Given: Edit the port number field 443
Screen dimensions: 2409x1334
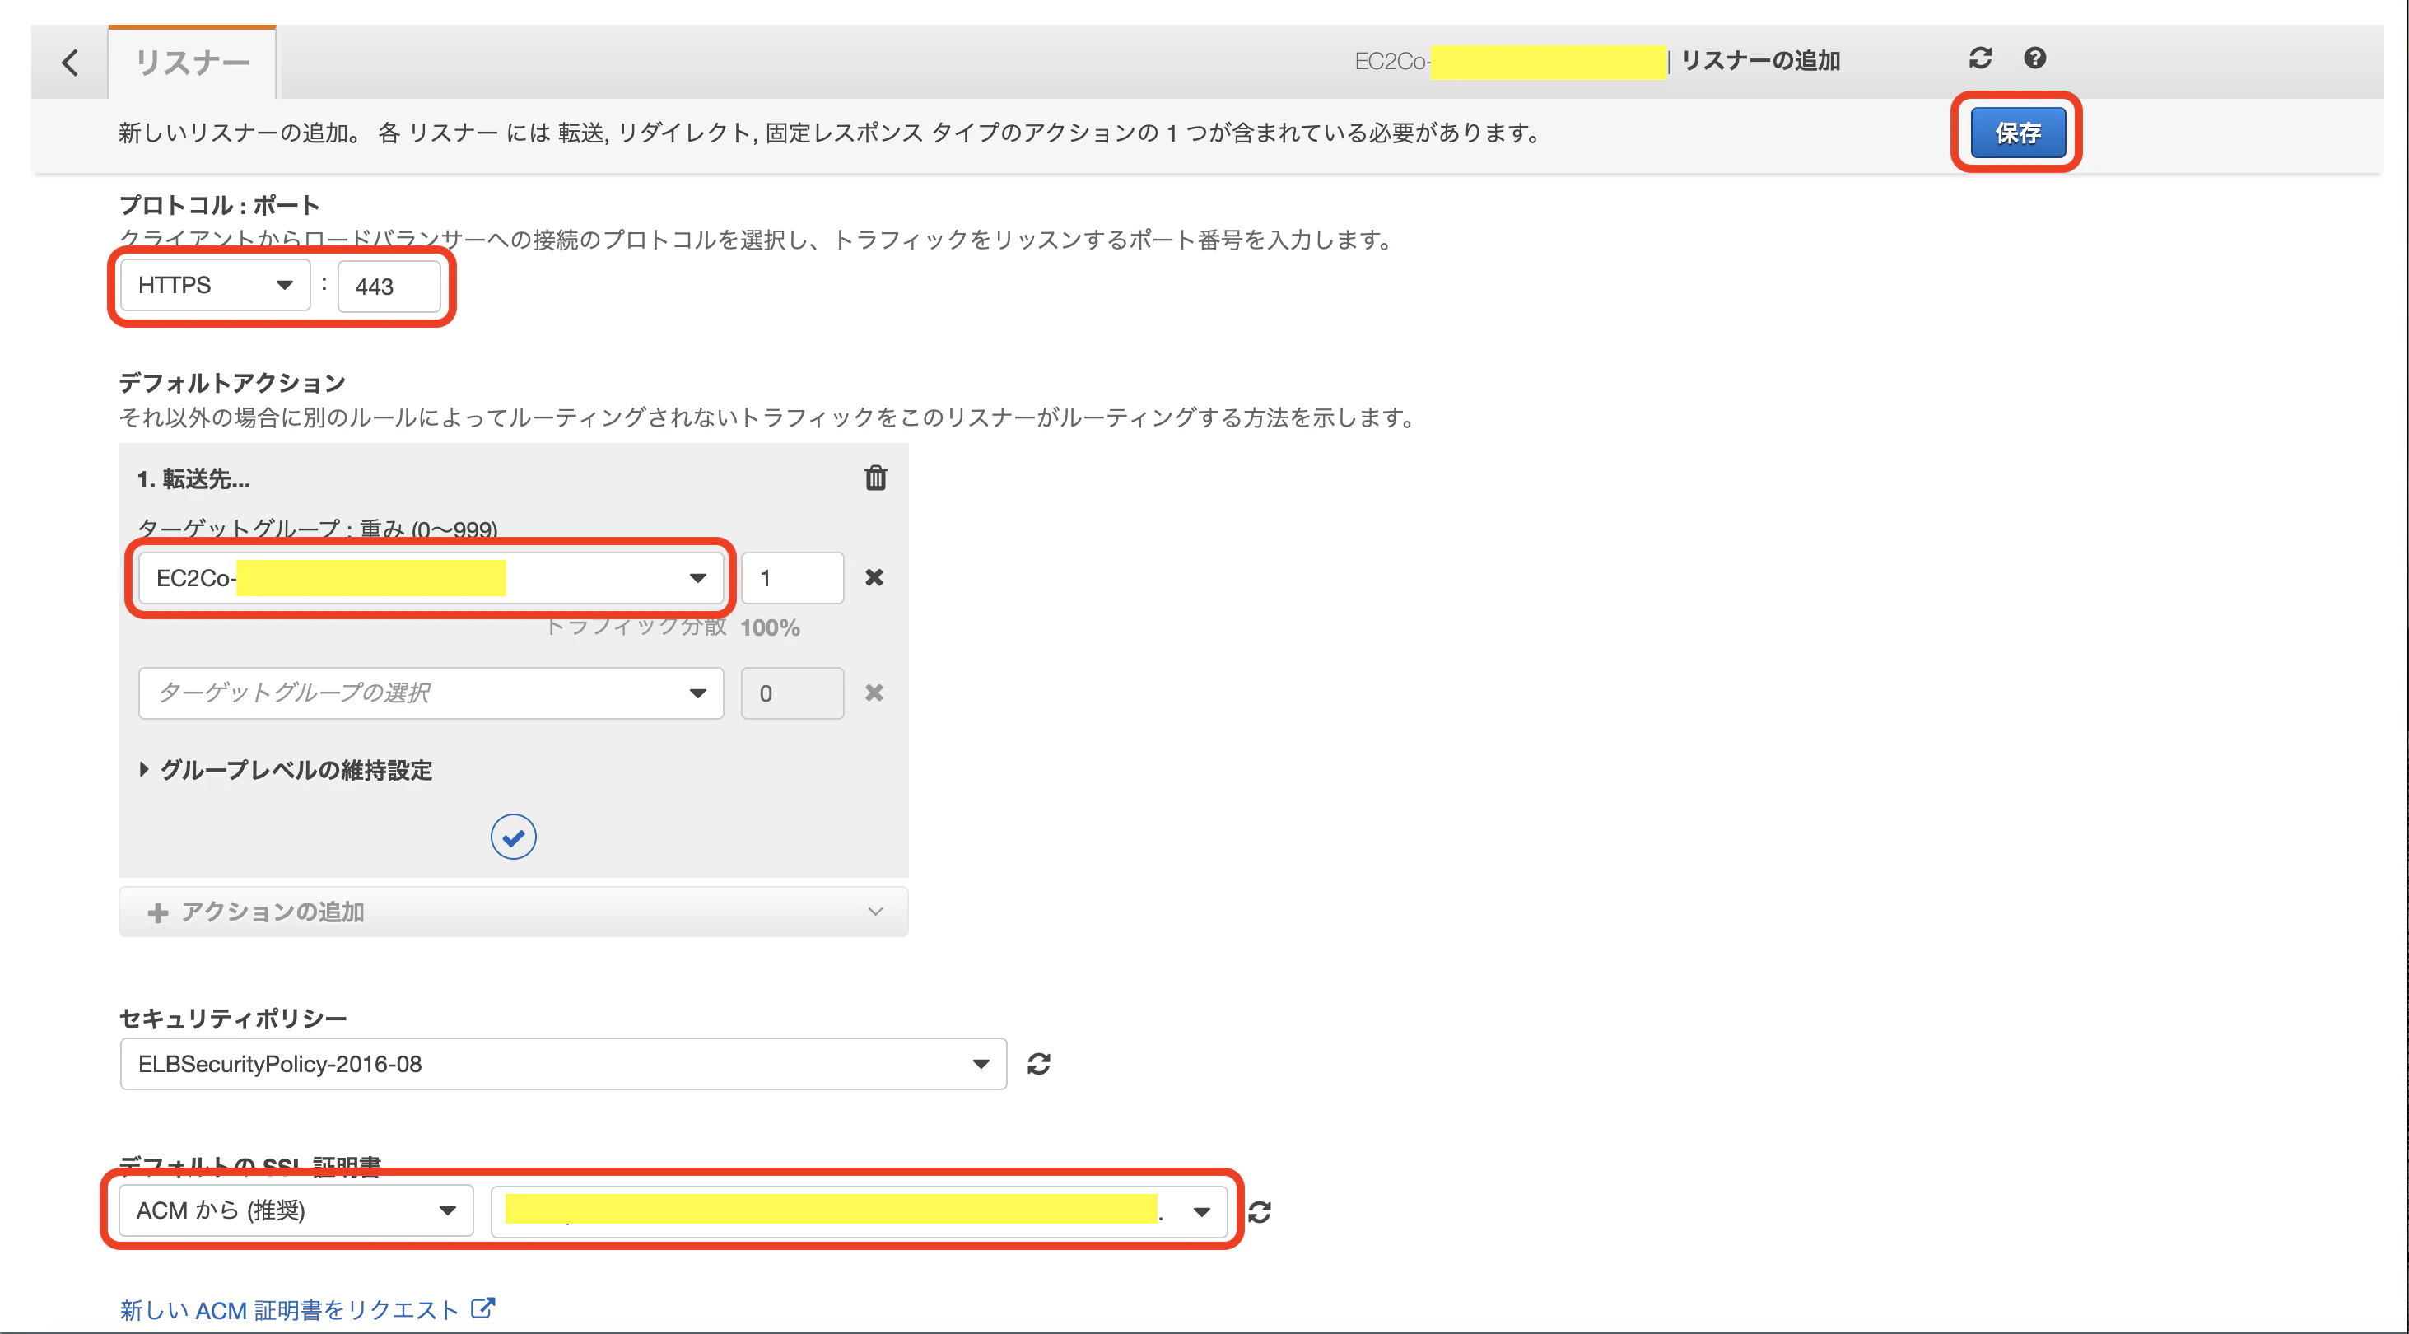Looking at the screenshot, I should click(389, 287).
